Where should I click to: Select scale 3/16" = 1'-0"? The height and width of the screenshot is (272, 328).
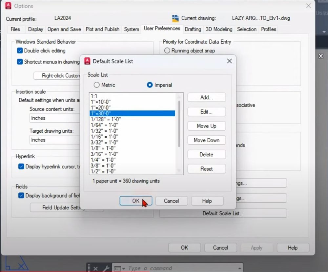coord(132,154)
